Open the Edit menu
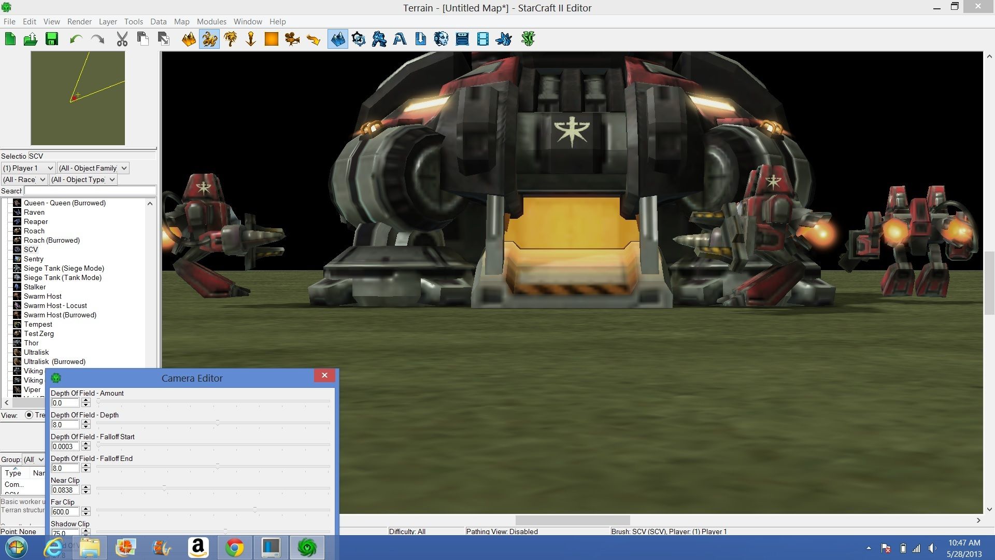 click(30, 21)
